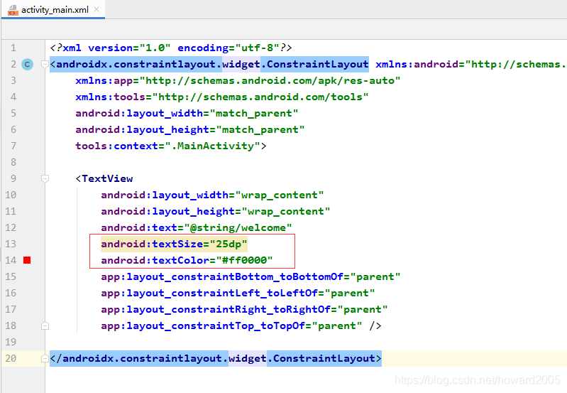The image size is (567, 393).
Task: Select the activity_main.xml editor tab
Action: pos(53,10)
